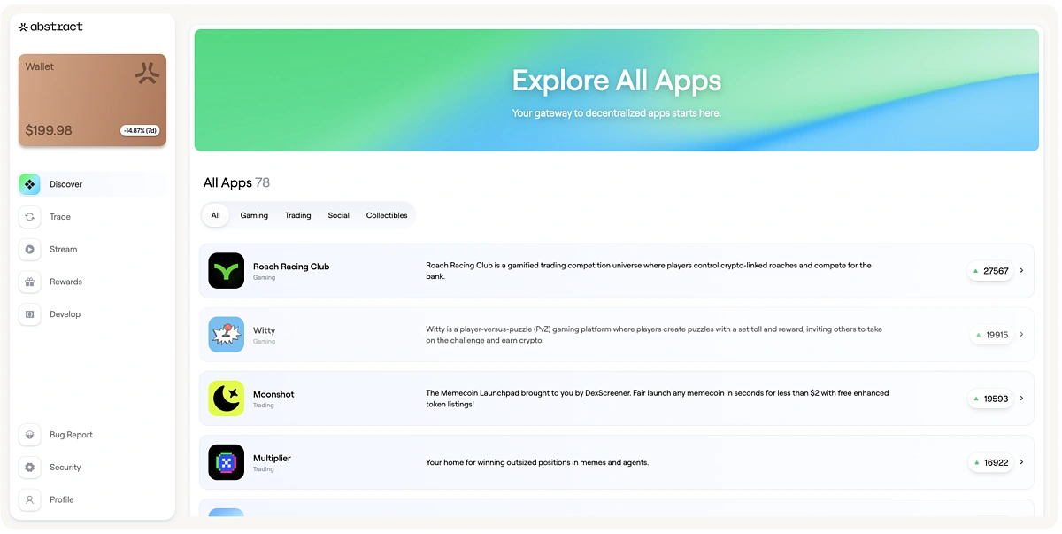The image size is (1062, 534).
Task: Click the Discover sidebar icon
Action: (29, 184)
